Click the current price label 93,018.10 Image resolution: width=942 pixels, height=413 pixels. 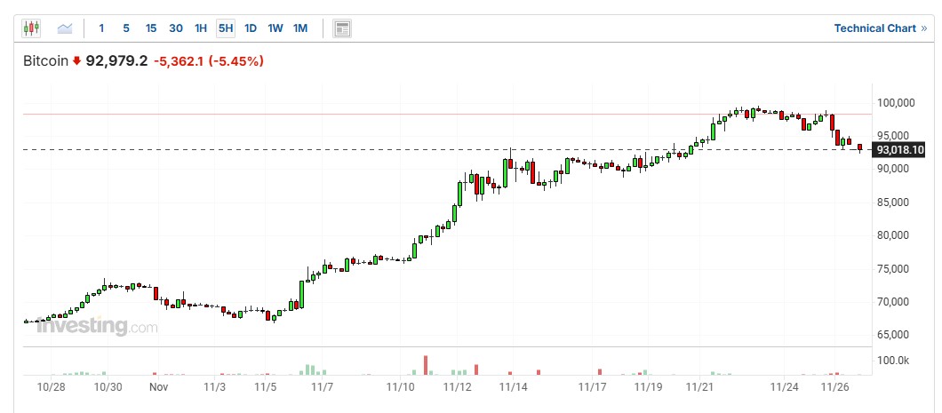(x=900, y=150)
